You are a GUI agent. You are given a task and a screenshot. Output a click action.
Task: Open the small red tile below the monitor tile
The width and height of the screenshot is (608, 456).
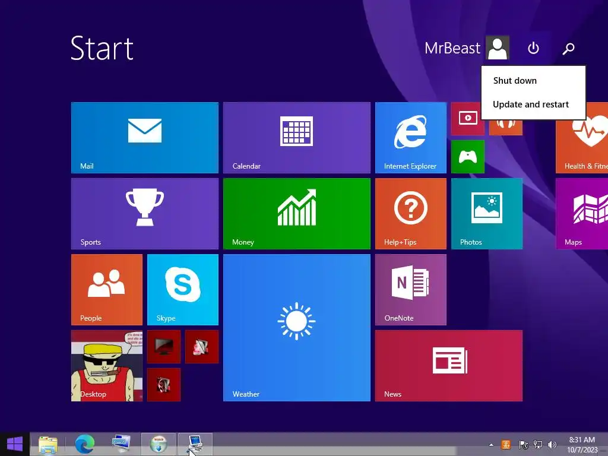(164, 385)
